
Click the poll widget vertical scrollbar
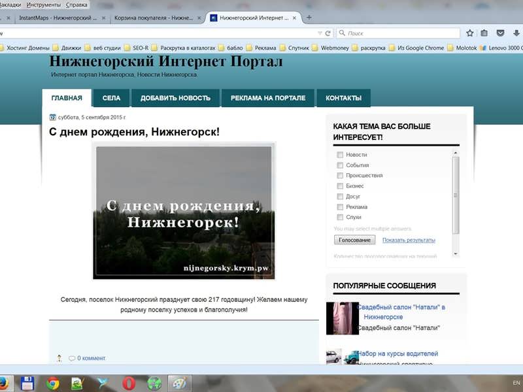(456, 195)
